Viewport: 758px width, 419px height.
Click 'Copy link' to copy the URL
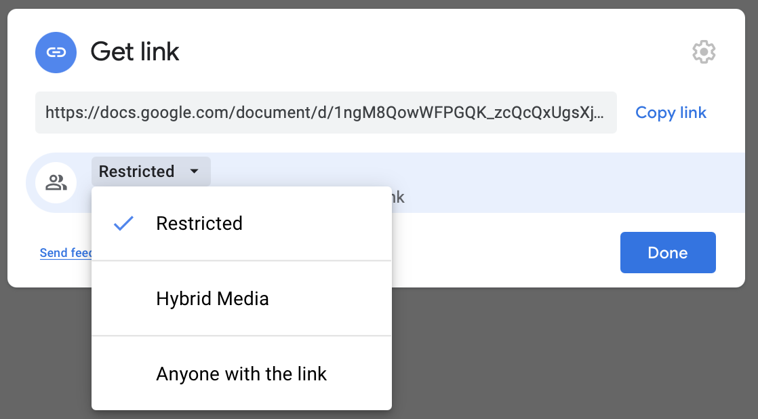pos(671,112)
